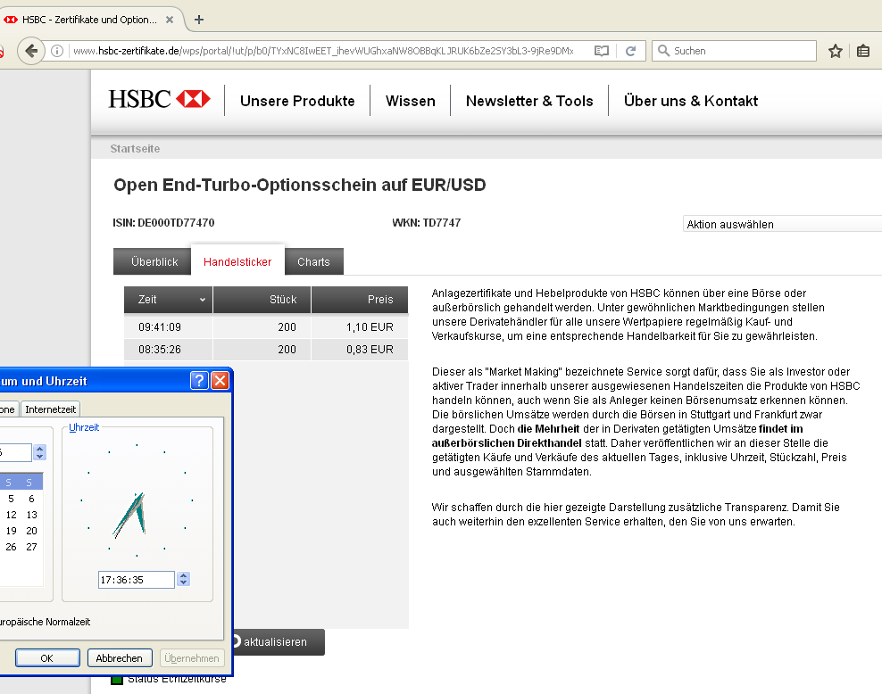Click Abbrechen in the date dialog

[120, 658]
